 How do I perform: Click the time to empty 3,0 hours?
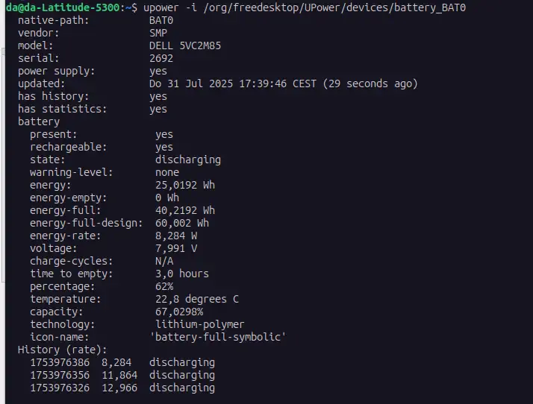[x=182, y=274]
